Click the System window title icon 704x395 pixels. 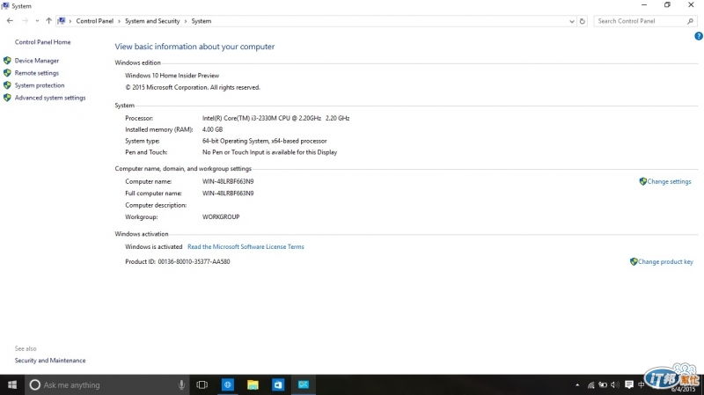5,6
